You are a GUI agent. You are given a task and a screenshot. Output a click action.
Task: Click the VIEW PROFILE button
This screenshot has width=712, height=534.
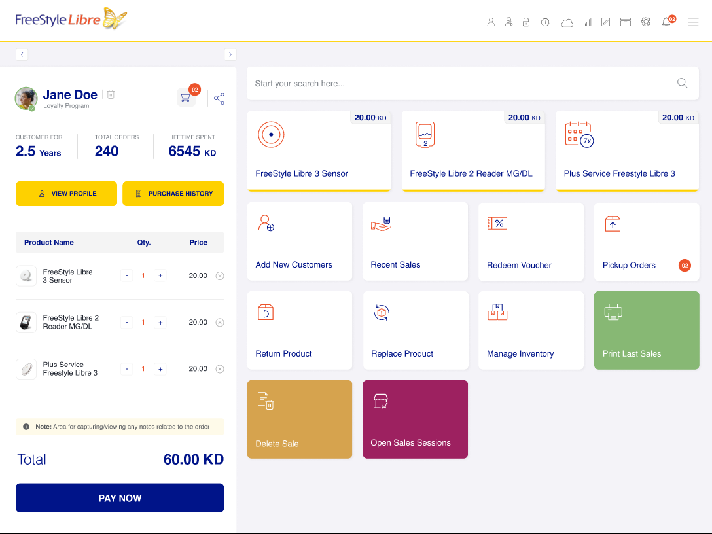pos(66,194)
